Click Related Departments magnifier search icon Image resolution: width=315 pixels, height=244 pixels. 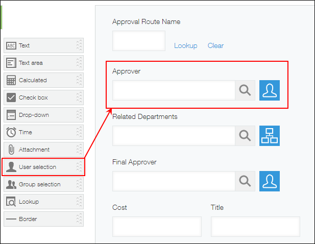[x=245, y=136]
